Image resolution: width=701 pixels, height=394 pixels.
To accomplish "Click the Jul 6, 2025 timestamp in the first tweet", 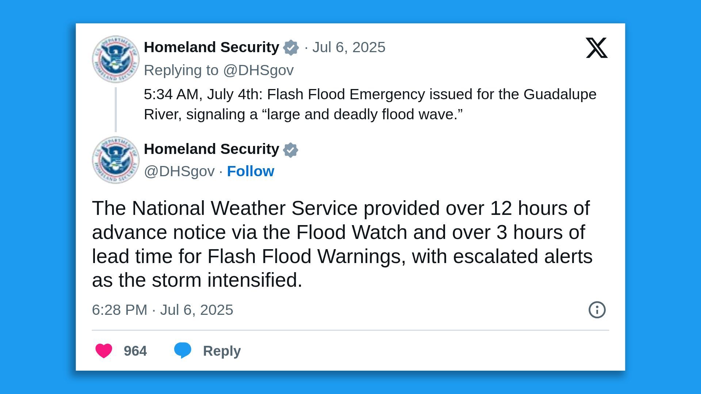I will pyautogui.click(x=349, y=47).
